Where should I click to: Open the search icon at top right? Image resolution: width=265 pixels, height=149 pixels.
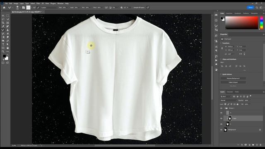[x=257, y=7]
